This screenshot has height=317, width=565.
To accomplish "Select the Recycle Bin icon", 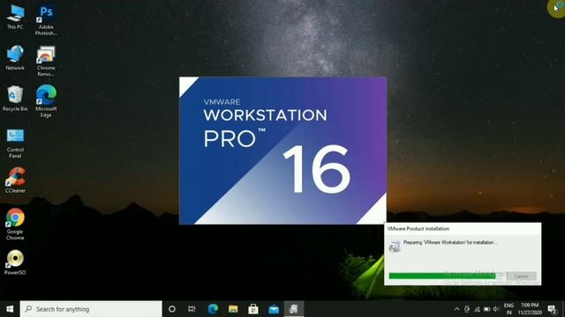I will [15, 99].
